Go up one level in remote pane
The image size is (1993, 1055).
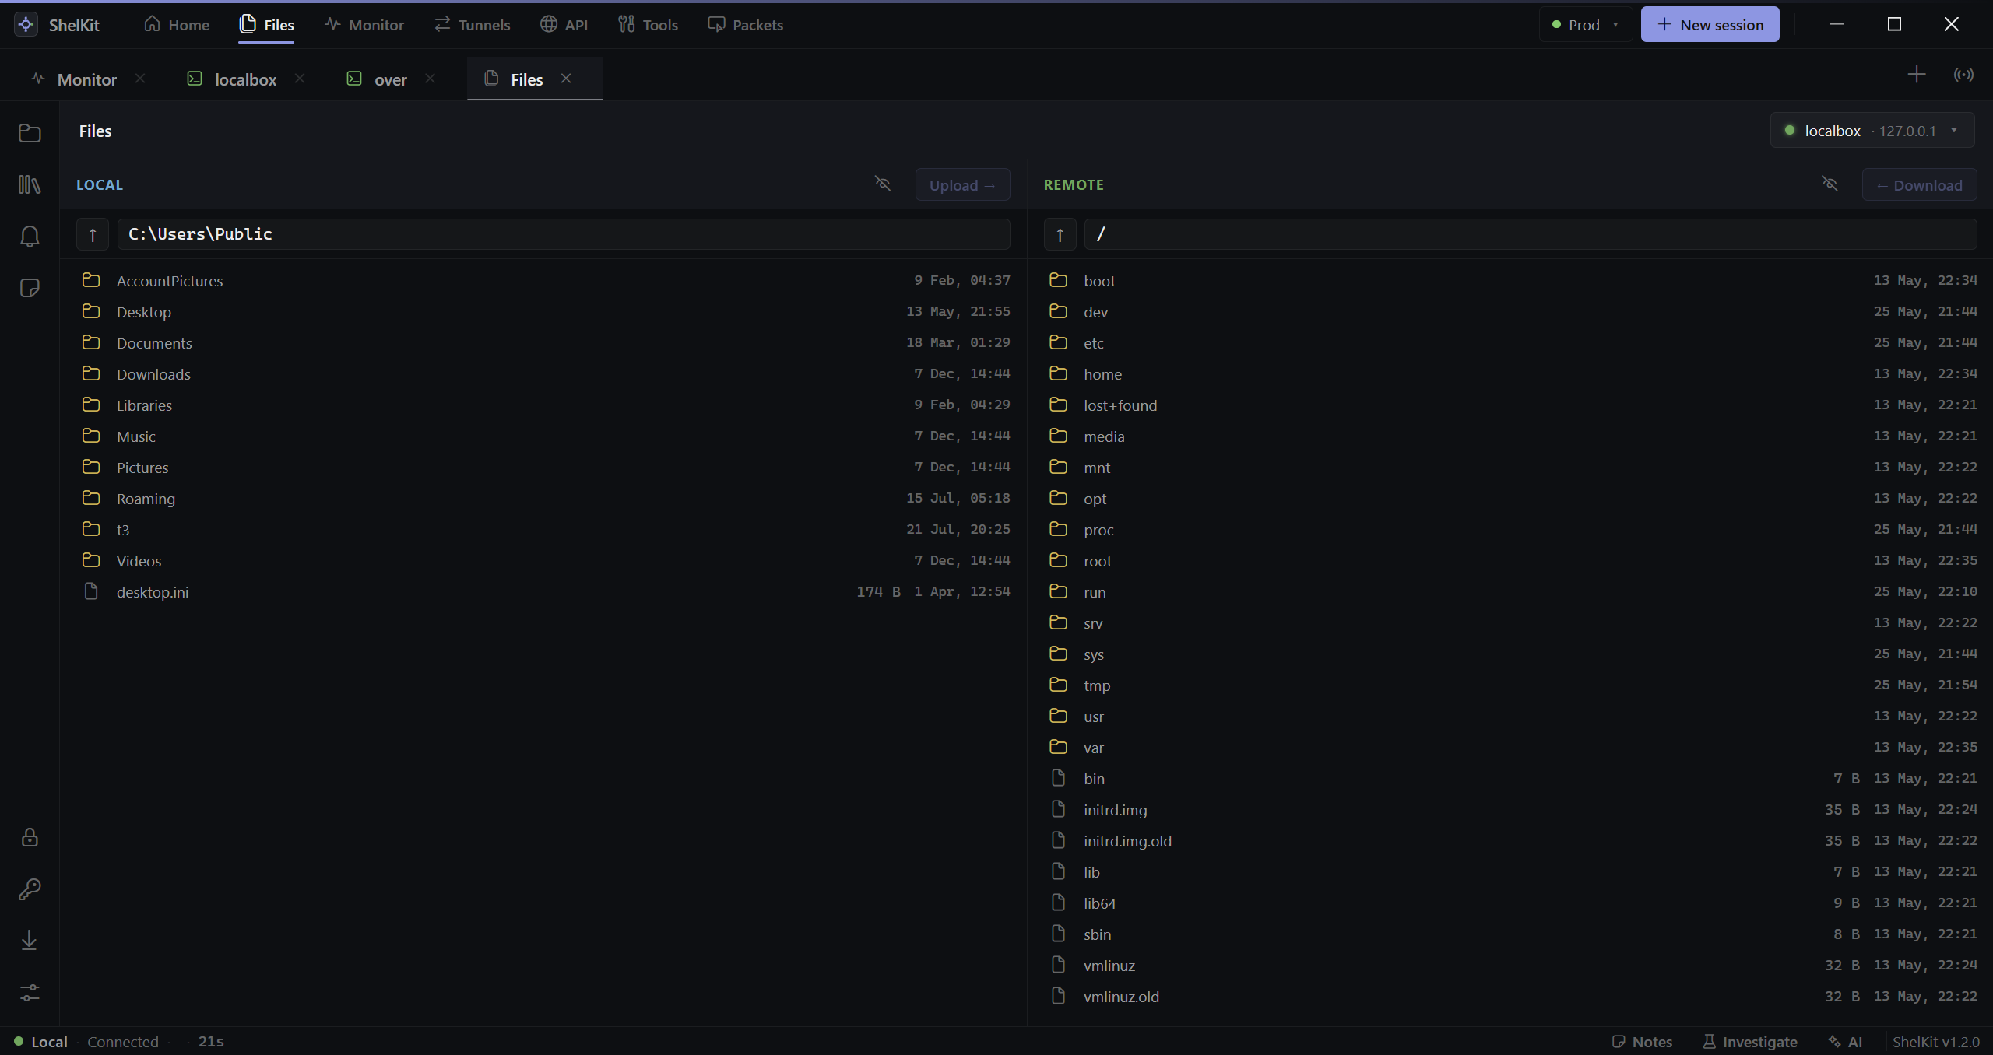1060,234
